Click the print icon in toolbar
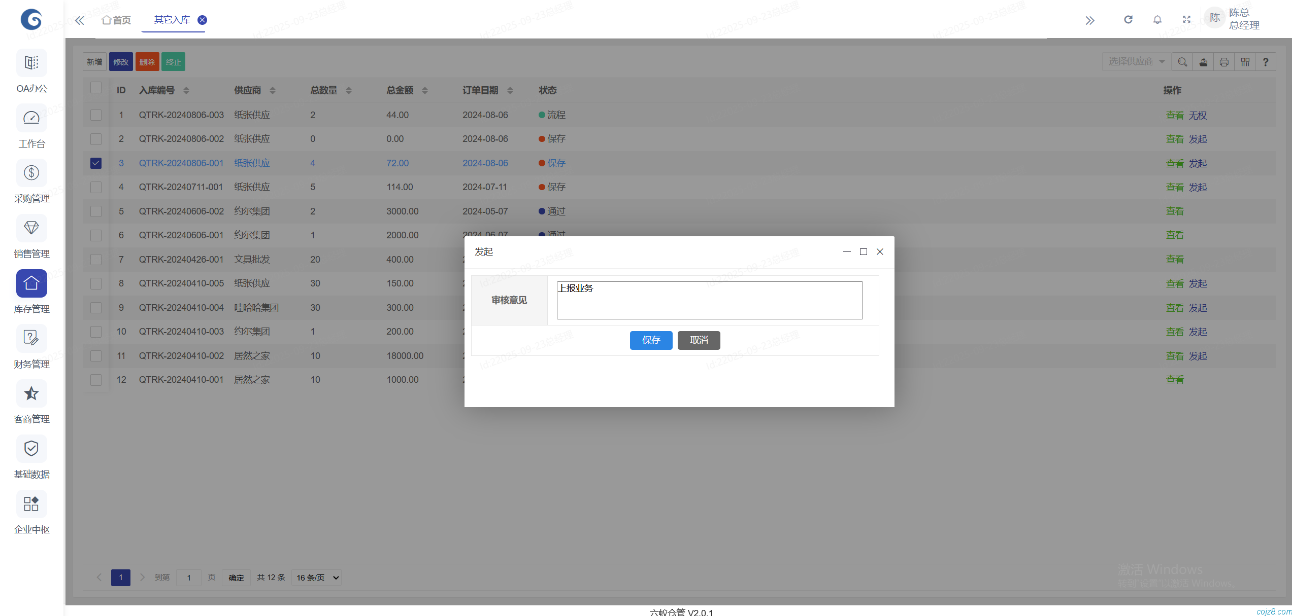Screen dimensions: 1292x616 [x=1224, y=62]
